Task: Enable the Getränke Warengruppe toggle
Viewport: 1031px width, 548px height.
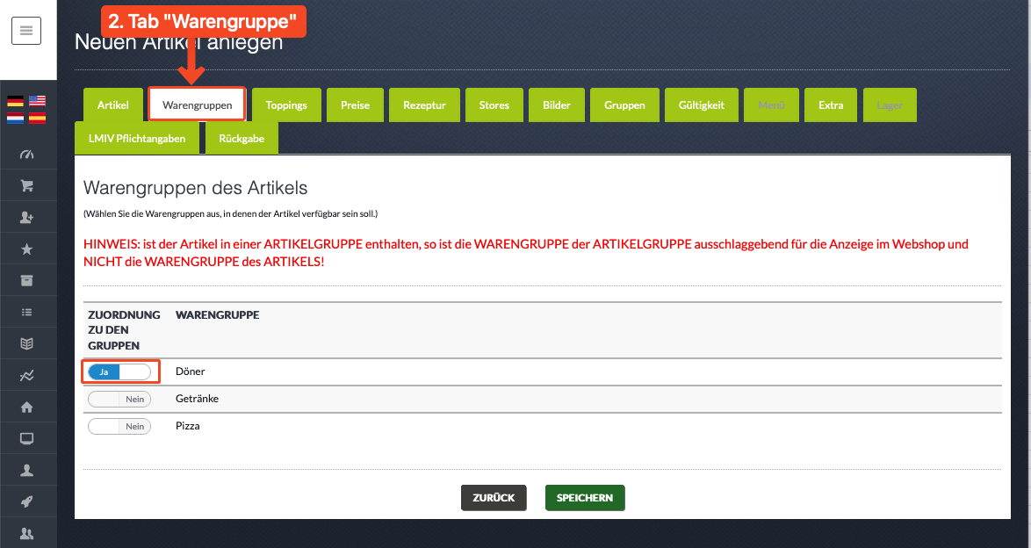Action: click(119, 400)
